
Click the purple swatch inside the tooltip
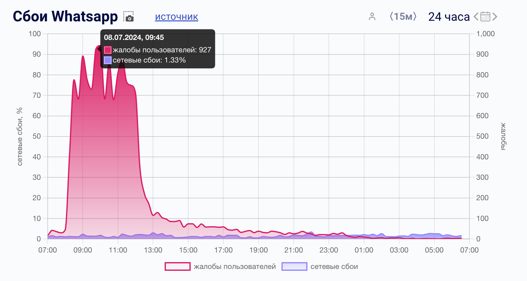tap(108, 60)
